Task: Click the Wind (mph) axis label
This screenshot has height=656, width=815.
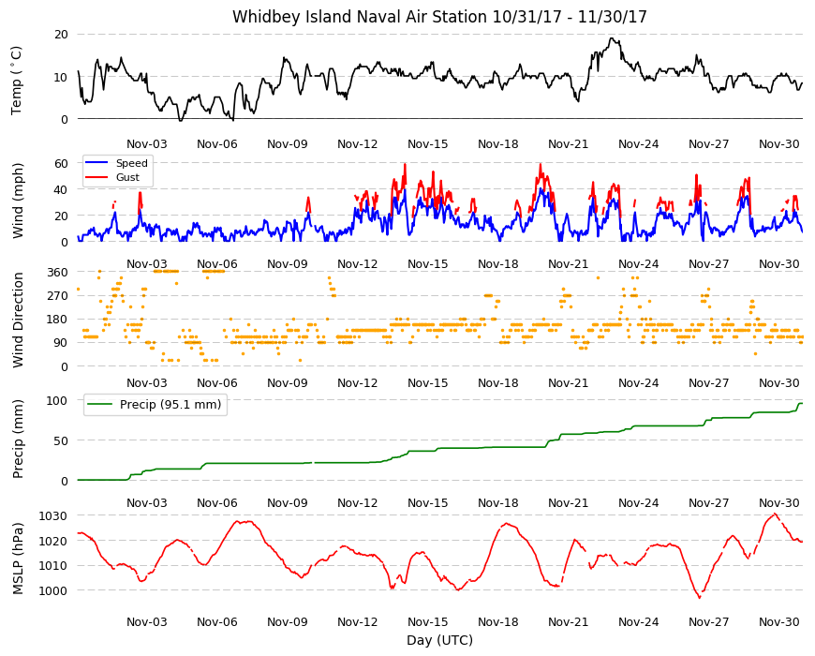Action: click(18, 201)
